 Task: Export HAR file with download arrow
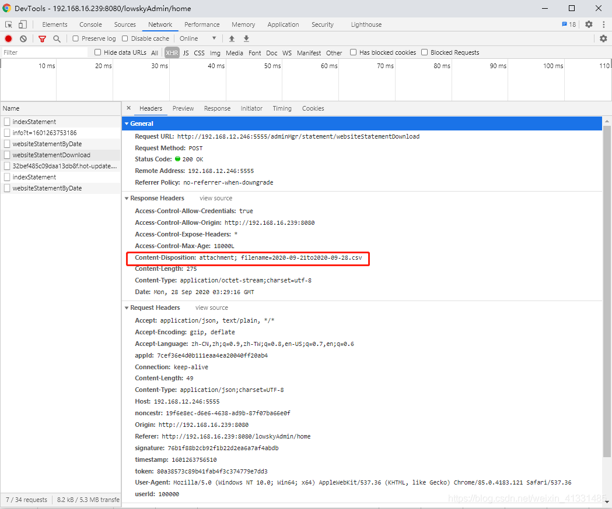point(246,38)
